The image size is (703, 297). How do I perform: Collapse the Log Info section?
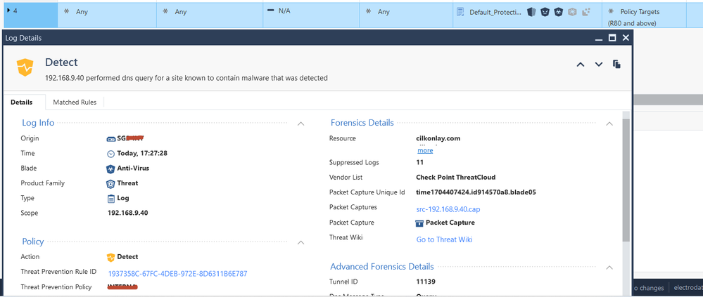[300, 124]
